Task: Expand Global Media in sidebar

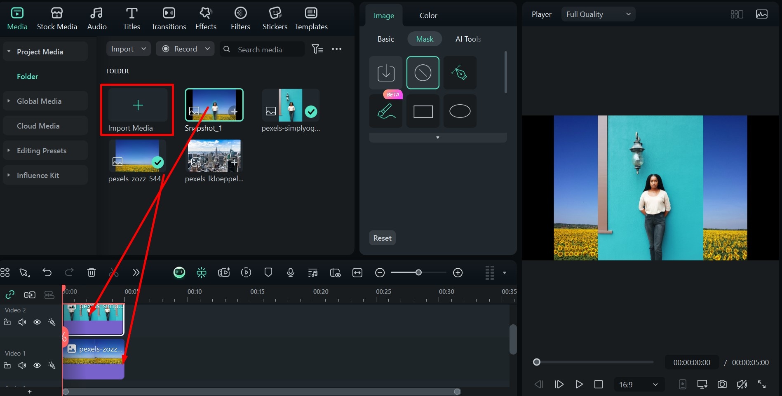Action: coord(45,101)
